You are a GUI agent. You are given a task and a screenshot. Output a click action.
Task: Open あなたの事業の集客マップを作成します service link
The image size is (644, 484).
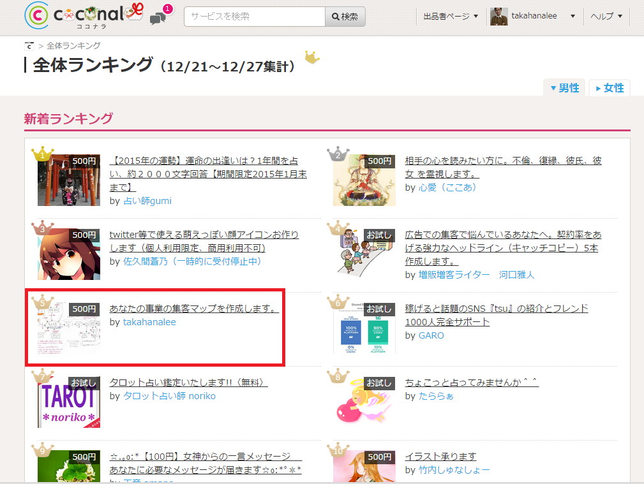point(194,308)
